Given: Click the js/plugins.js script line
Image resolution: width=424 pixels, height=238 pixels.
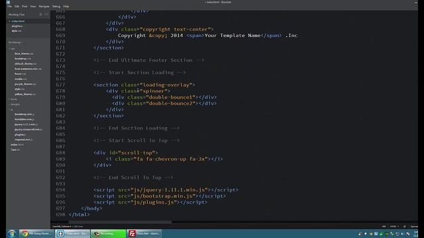Looking at the screenshot, I should (x=150, y=202).
